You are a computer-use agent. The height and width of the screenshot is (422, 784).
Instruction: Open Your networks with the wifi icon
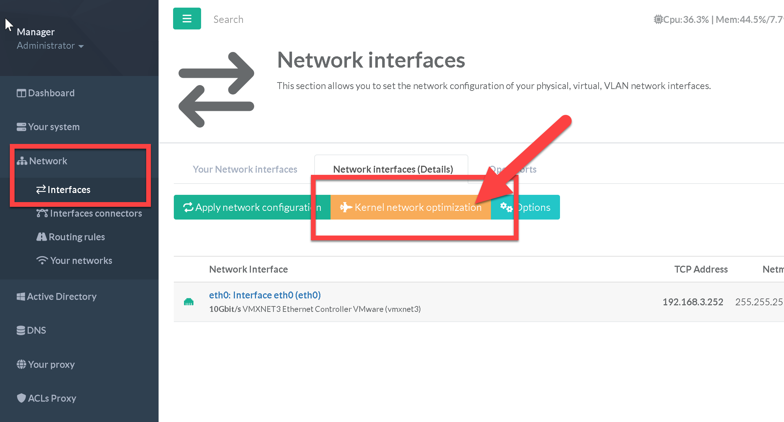pos(75,261)
